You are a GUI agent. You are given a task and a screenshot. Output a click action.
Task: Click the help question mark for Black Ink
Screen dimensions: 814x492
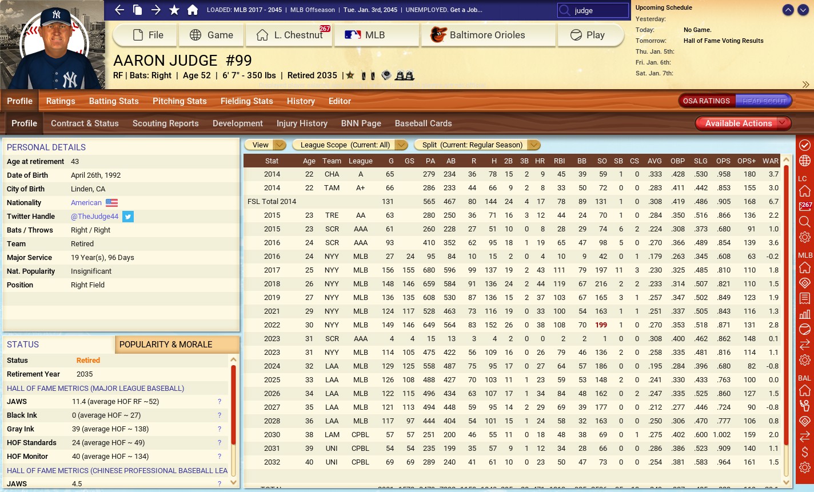click(219, 415)
